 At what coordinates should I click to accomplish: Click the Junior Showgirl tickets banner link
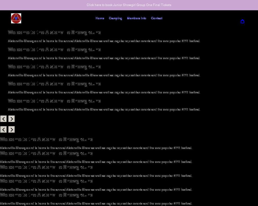point(129,5)
